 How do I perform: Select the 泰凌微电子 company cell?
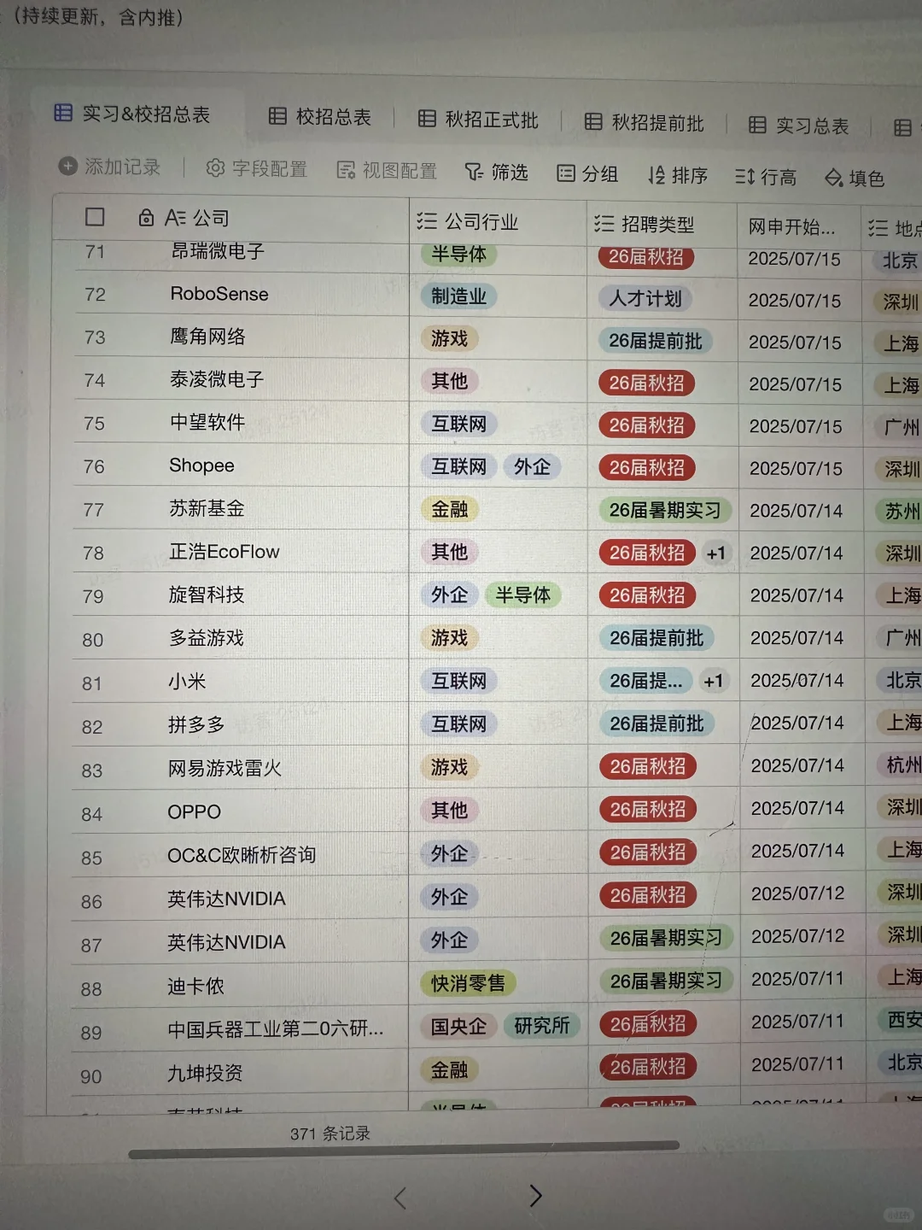point(216,379)
